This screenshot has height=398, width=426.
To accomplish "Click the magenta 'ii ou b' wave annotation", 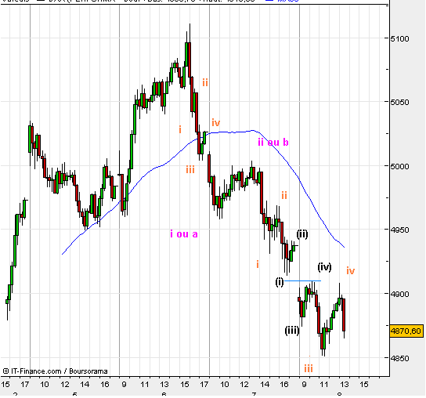I will pyautogui.click(x=273, y=142).
